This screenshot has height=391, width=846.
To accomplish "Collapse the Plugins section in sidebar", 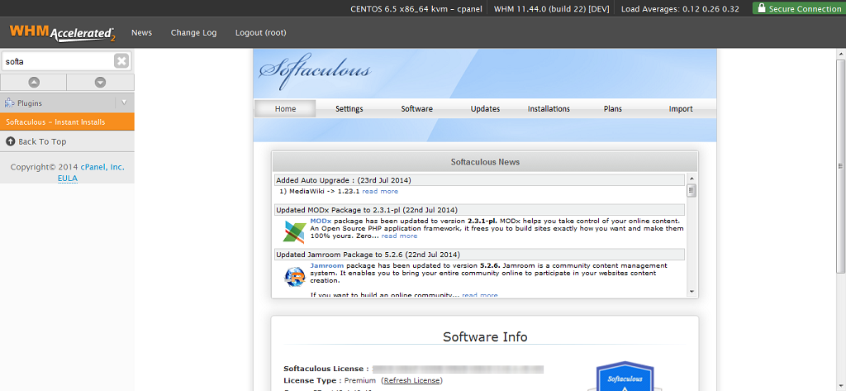I will pyautogui.click(x=124, y=103).
